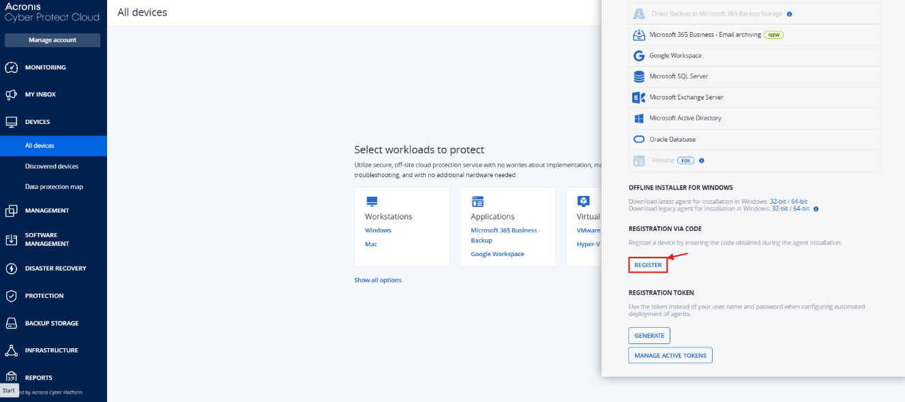The image size is (905, 402).
Task: Click the Disaster Recovery lightning icon
Action: (x=11, y=268)
